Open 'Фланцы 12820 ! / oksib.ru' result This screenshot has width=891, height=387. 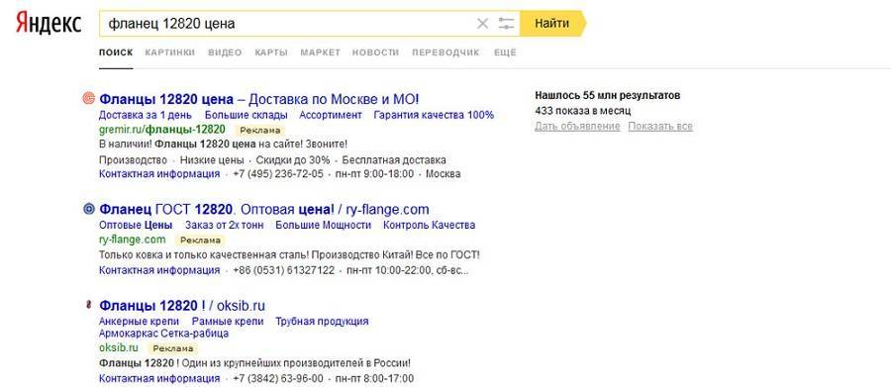click(182, 305)
